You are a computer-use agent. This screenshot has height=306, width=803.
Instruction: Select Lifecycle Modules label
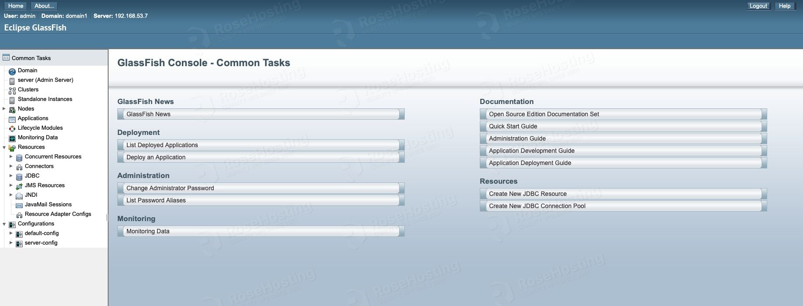(40, 128)
